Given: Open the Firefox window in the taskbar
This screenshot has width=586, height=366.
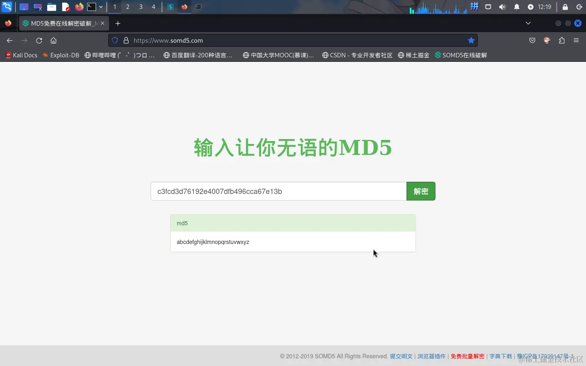Looking at the screenshot, I should (184, 7).
